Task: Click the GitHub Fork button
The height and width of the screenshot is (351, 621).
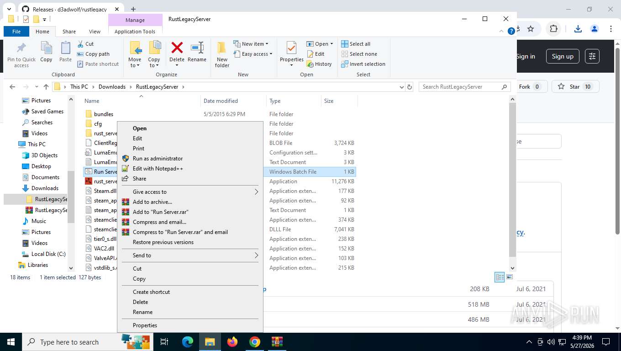Action: coord(530,87)
